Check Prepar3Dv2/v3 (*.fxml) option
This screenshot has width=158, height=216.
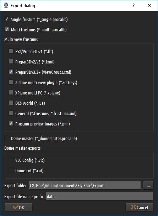tap(11, 61)
